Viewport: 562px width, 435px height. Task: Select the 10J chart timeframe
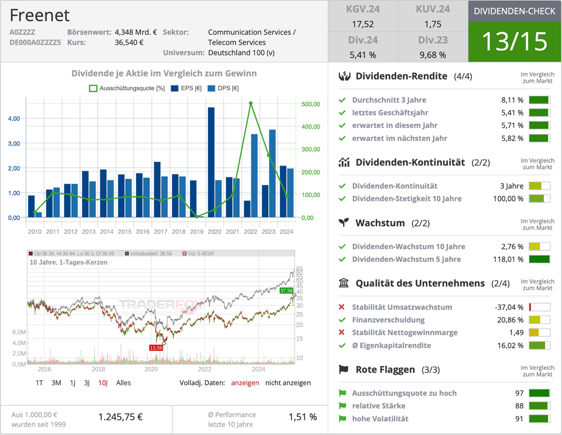tap(103, 383)
